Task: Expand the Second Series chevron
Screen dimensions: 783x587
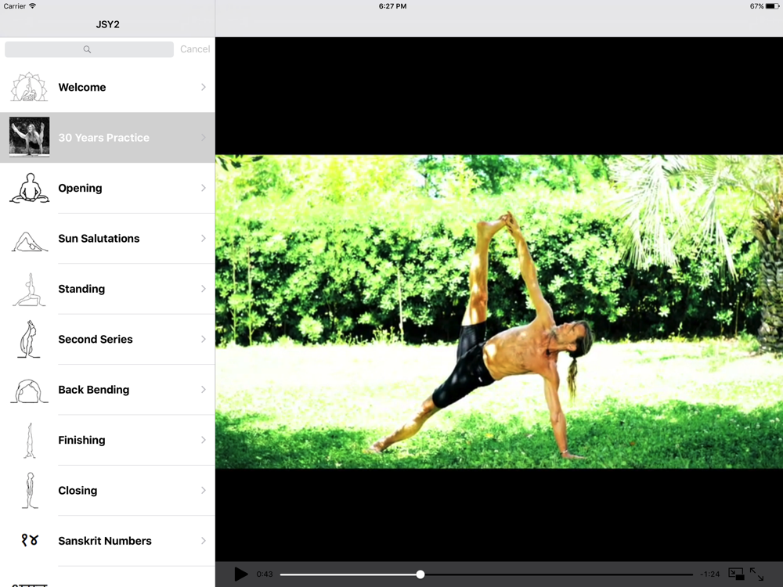Action: tap(204, 339)
